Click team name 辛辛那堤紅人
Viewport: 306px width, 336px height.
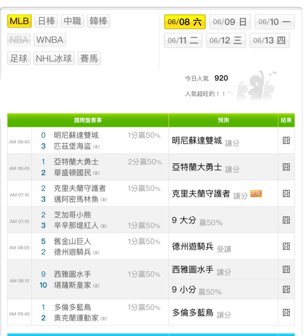click(x=76, y=225)
